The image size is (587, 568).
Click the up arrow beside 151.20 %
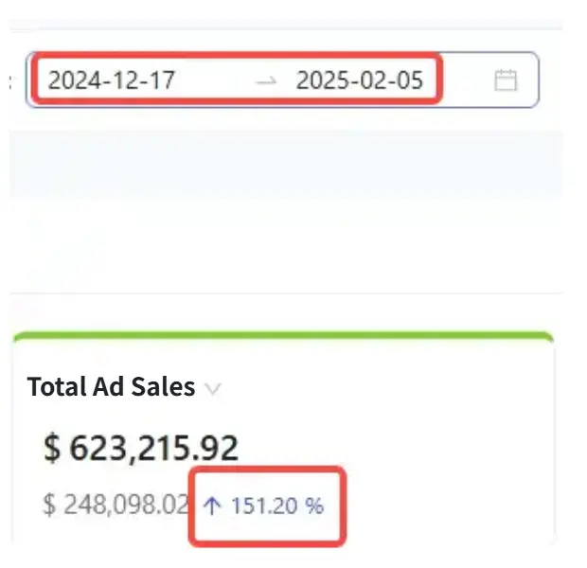(x=213, y=506)
